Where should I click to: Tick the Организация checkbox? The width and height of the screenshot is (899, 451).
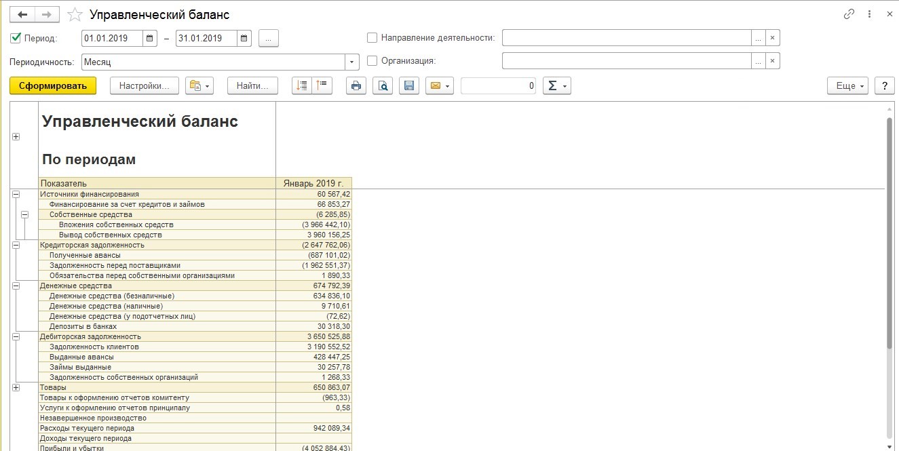coord(372,60)
